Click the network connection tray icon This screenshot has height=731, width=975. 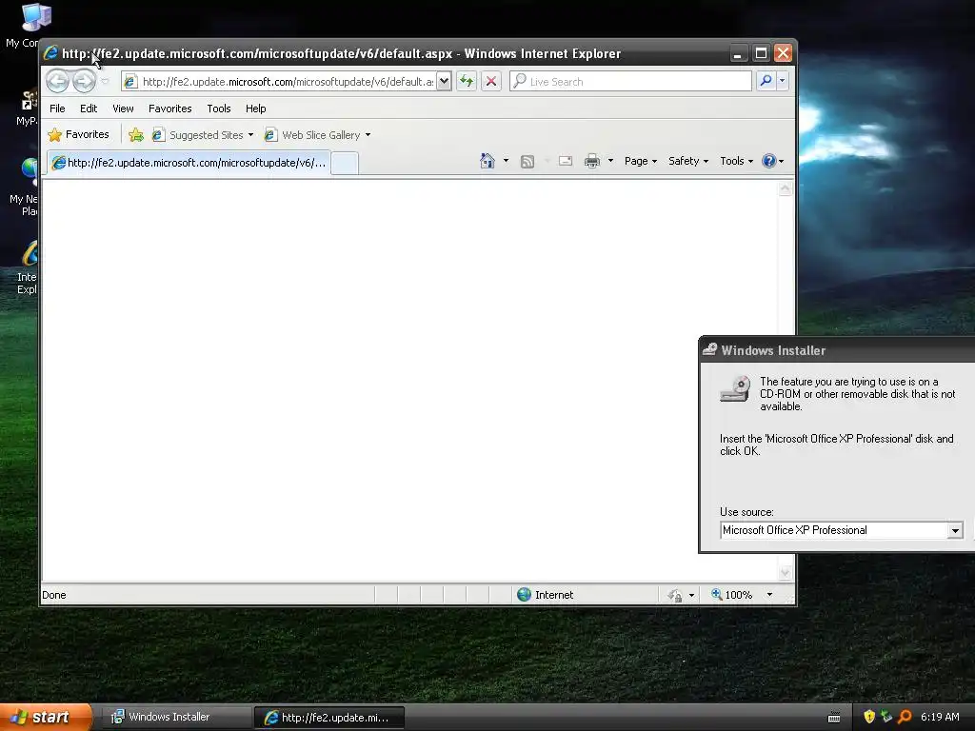886,717
